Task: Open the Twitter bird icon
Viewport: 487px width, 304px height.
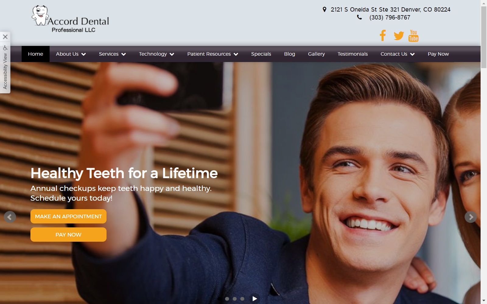Action: point(399,36)
